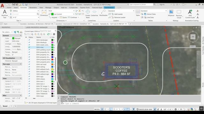Refresh the layer list

[48, 34]
